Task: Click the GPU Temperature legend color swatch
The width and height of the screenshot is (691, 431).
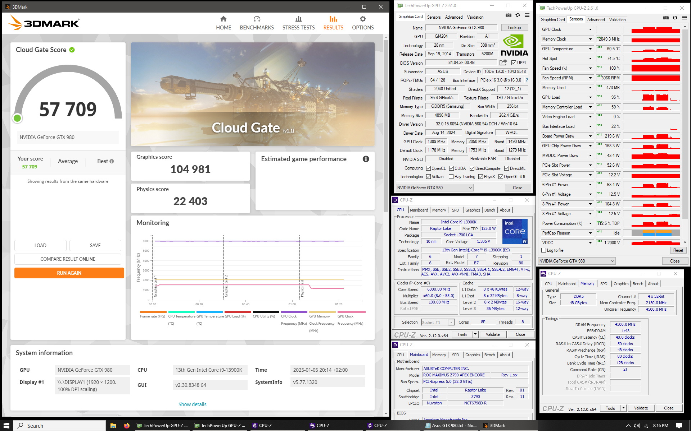Action: pos(209,312)
